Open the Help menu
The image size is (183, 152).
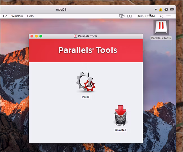click(30, 16)
